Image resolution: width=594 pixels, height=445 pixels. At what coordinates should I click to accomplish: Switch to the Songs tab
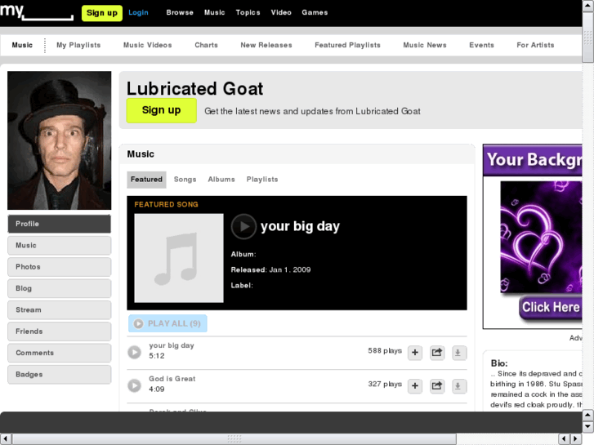pyautogui.click(x=185, y=179)
